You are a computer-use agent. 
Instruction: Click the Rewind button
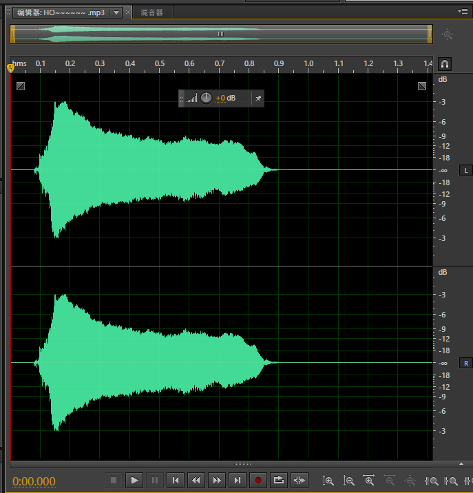(x=196, y=480)
